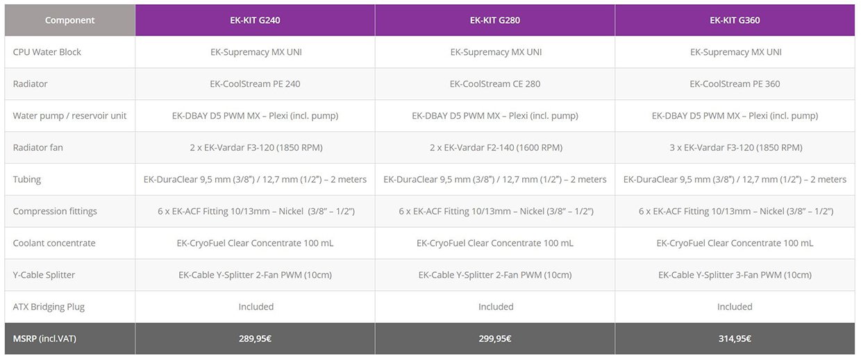The width and height of the screenshot is (861, 361).
Task: Click the Compression fittings row label
Action: click(55, 211)
